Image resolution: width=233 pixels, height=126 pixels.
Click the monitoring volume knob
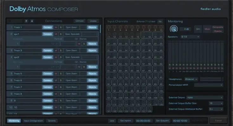click(173, 29)
